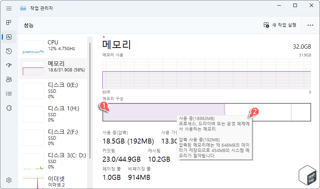
Task: Maximize the Task Manager window
Action: click(295, 5)
